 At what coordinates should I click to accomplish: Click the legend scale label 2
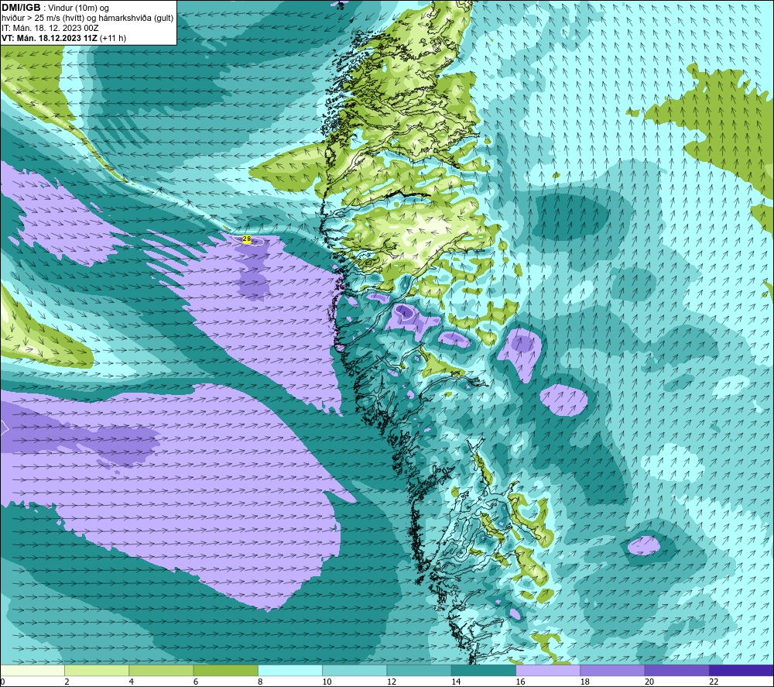coord(67,682)
